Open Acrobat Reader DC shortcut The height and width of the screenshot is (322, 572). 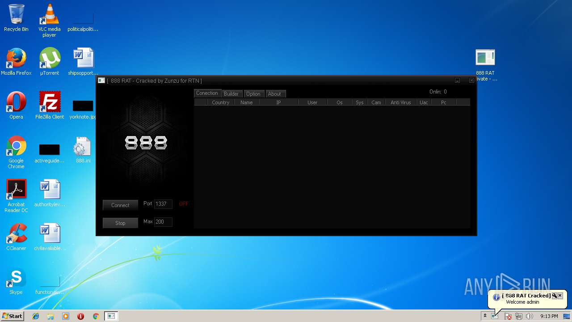click(x=16, y=196)
